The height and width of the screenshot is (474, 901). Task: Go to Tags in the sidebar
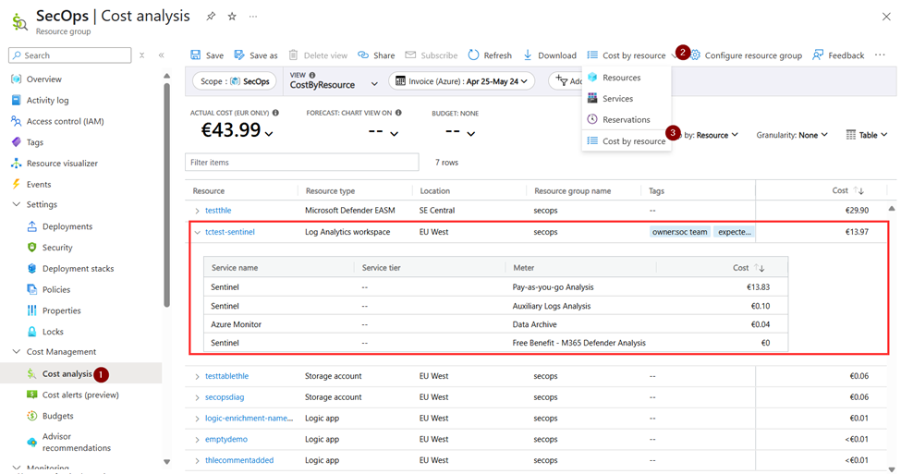click(34, 142)
